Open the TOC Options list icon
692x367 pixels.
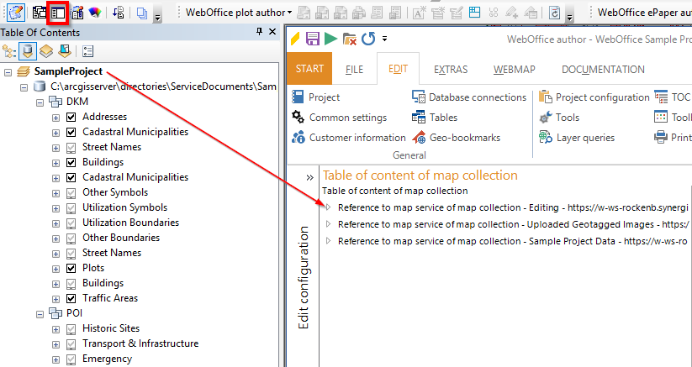pyautogui.click(x=87, y=51)
